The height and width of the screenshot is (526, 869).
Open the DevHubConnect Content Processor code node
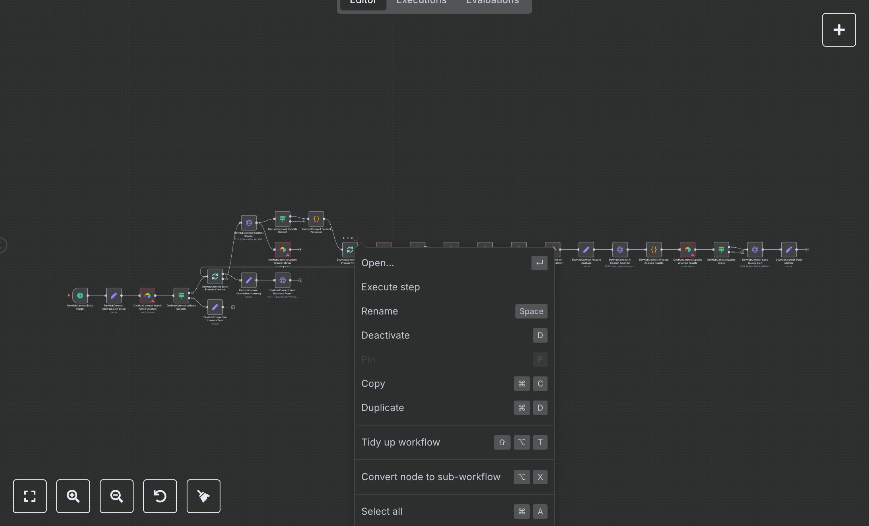pyautogui.click(x=316, y=219)
